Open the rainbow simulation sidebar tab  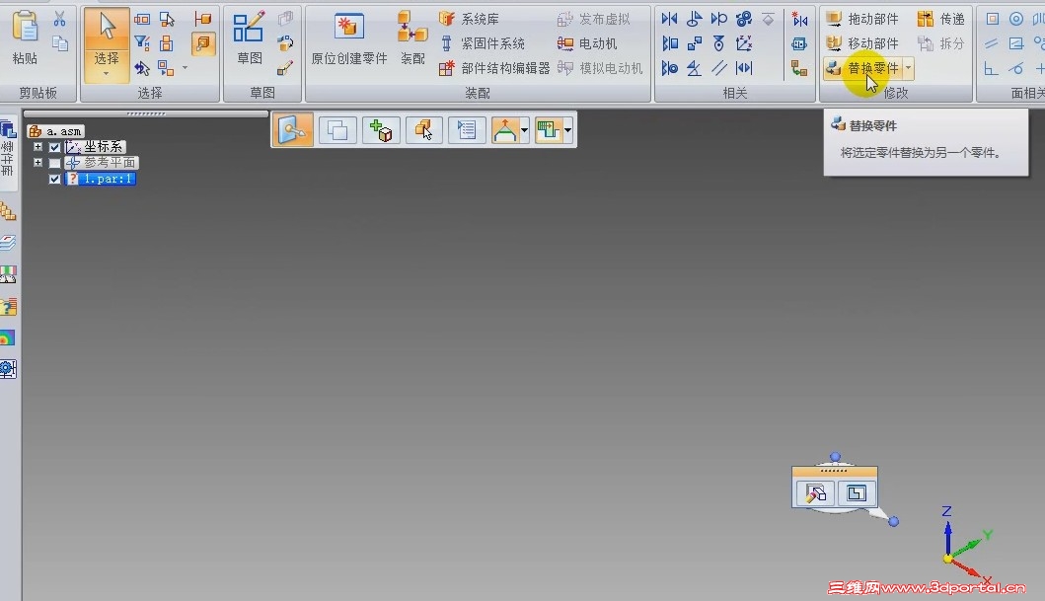8,338
